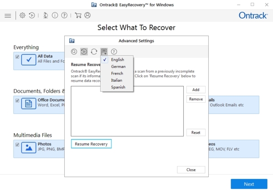
Task: Maximize the EasyRecovery window
Action: (x=252, y=5)
